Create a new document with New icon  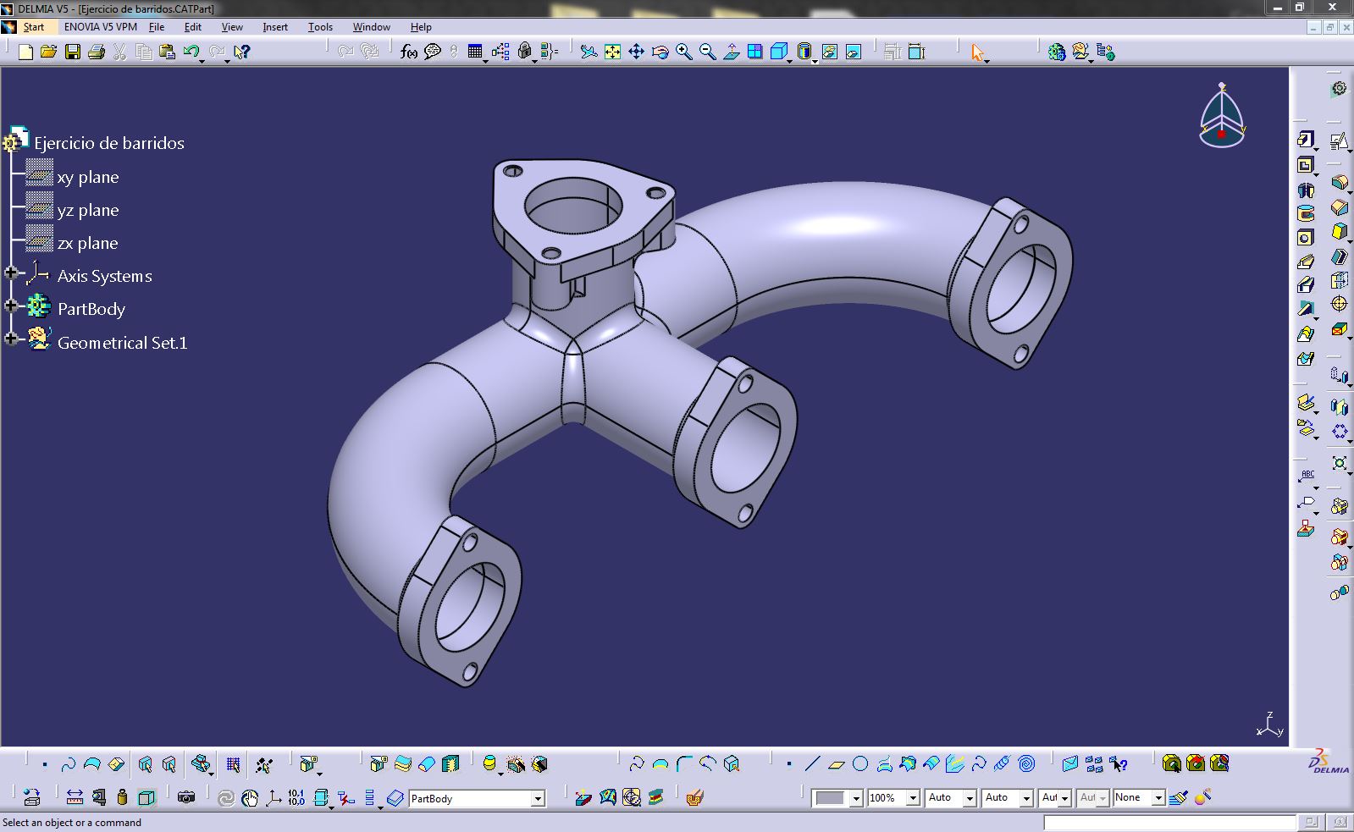(25, 52)
